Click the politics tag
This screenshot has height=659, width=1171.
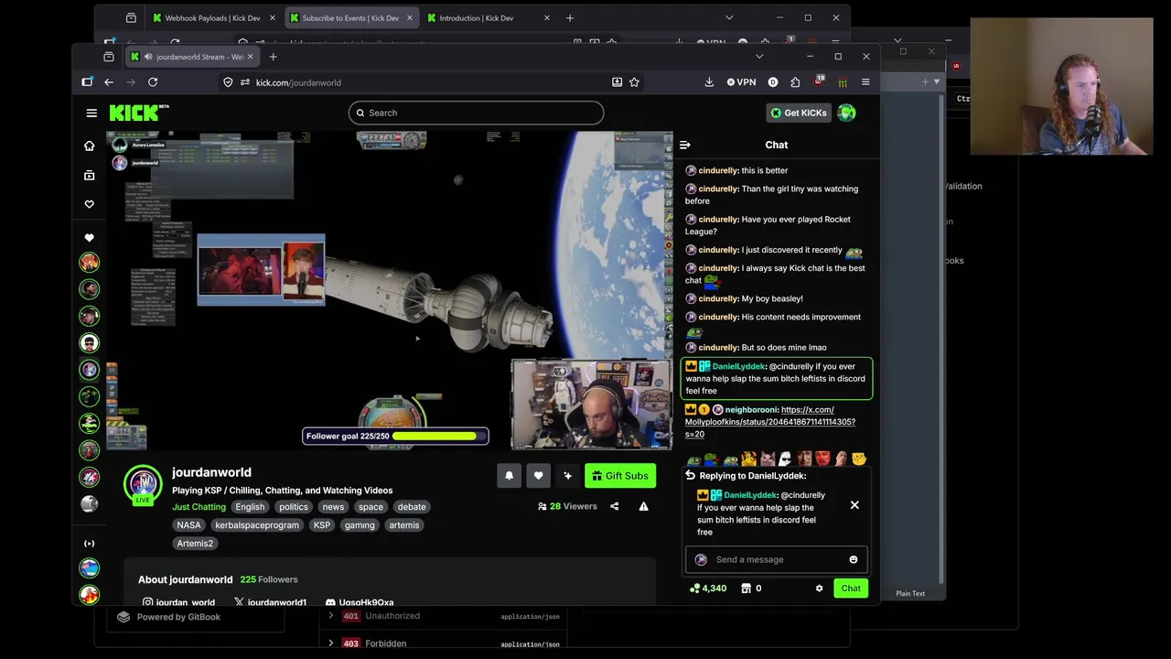294,507
